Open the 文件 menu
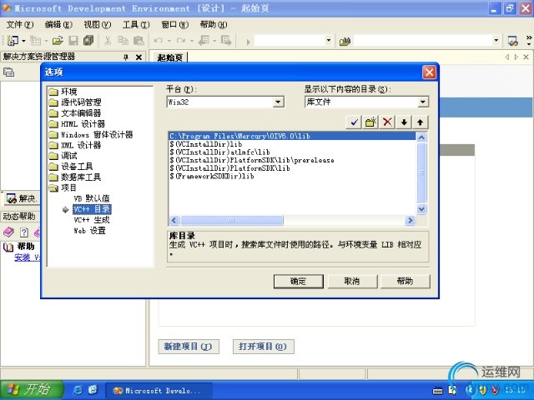534x400 pixels. 20,24
